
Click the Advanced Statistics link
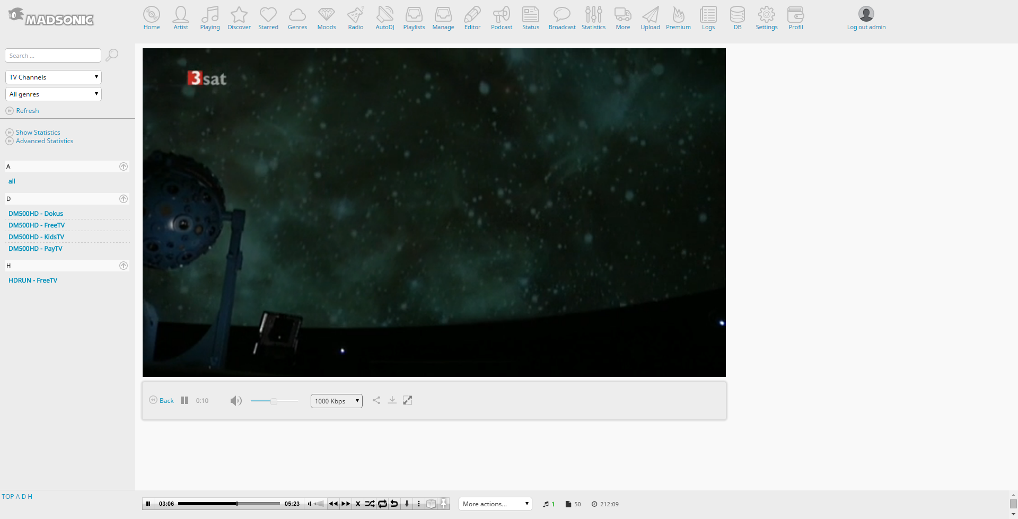coord(45,141)
